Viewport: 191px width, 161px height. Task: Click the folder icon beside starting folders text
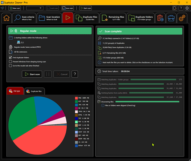(11, 38)
